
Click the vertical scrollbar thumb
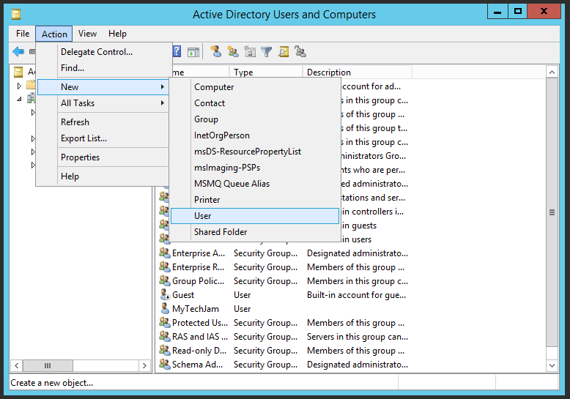552,212
